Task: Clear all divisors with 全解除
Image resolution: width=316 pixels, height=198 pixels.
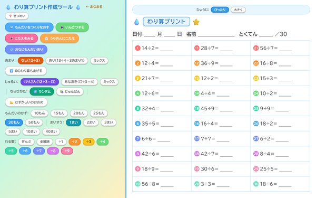Action: tap(45, 142)
